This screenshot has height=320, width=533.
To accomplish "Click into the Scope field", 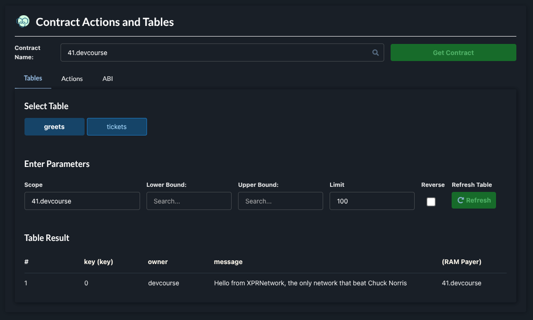I will pyautogui.click(x=82, y=201).
